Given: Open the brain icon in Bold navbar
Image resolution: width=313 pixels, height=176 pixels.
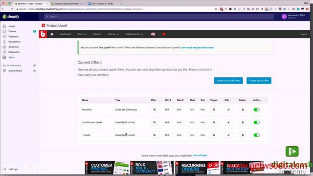Looking at the screenshot, I should tap(153, 34).
